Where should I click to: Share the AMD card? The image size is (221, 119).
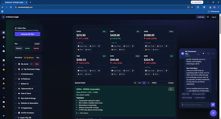[x=156, y=74]
